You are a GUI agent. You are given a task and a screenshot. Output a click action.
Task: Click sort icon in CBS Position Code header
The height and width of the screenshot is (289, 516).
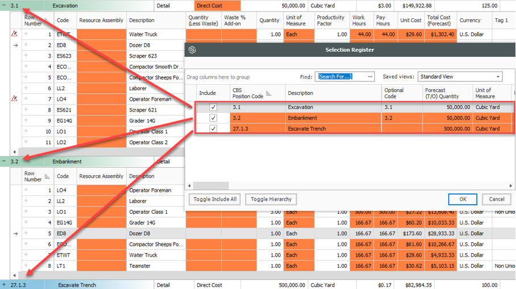(x=269, y=94)
